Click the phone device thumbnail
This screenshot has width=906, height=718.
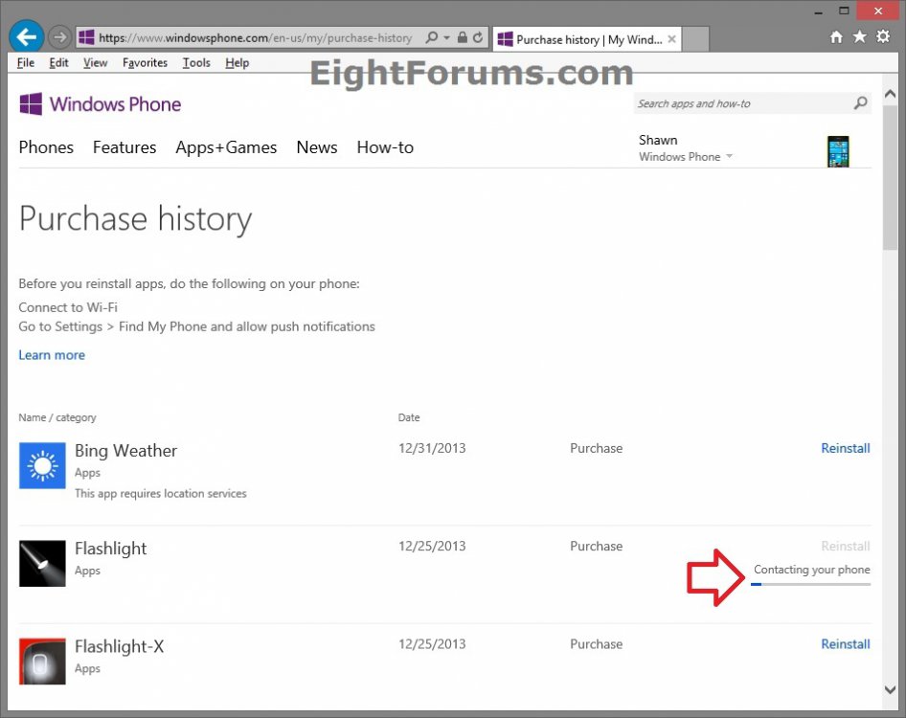(x=838, y=151)
